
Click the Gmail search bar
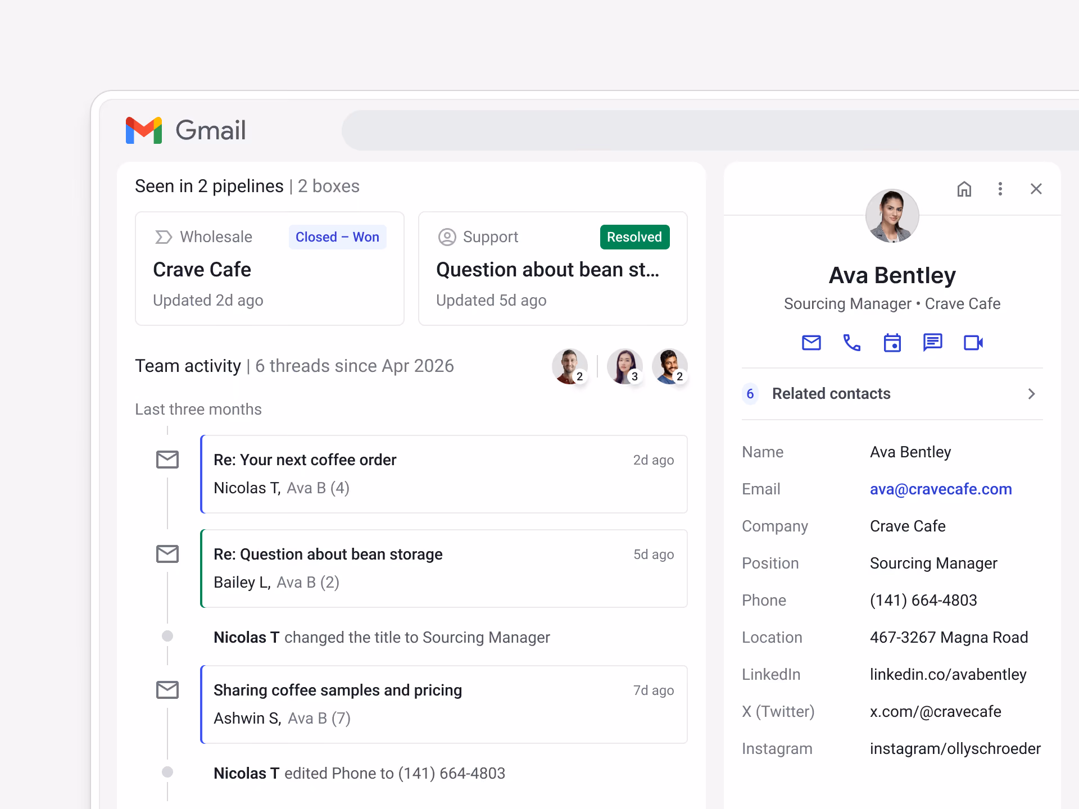click(710, 130)
